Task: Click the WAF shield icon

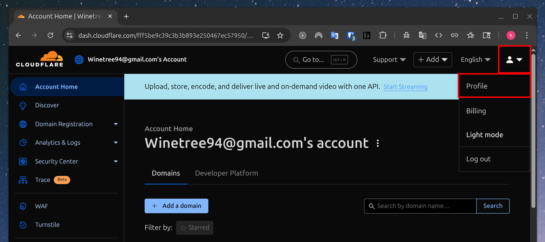Action: click(x=23, y=206)
